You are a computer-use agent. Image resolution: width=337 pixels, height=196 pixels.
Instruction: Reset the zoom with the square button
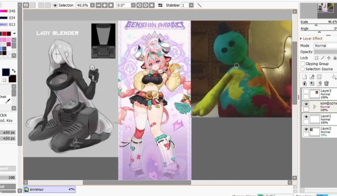point(111,5)
